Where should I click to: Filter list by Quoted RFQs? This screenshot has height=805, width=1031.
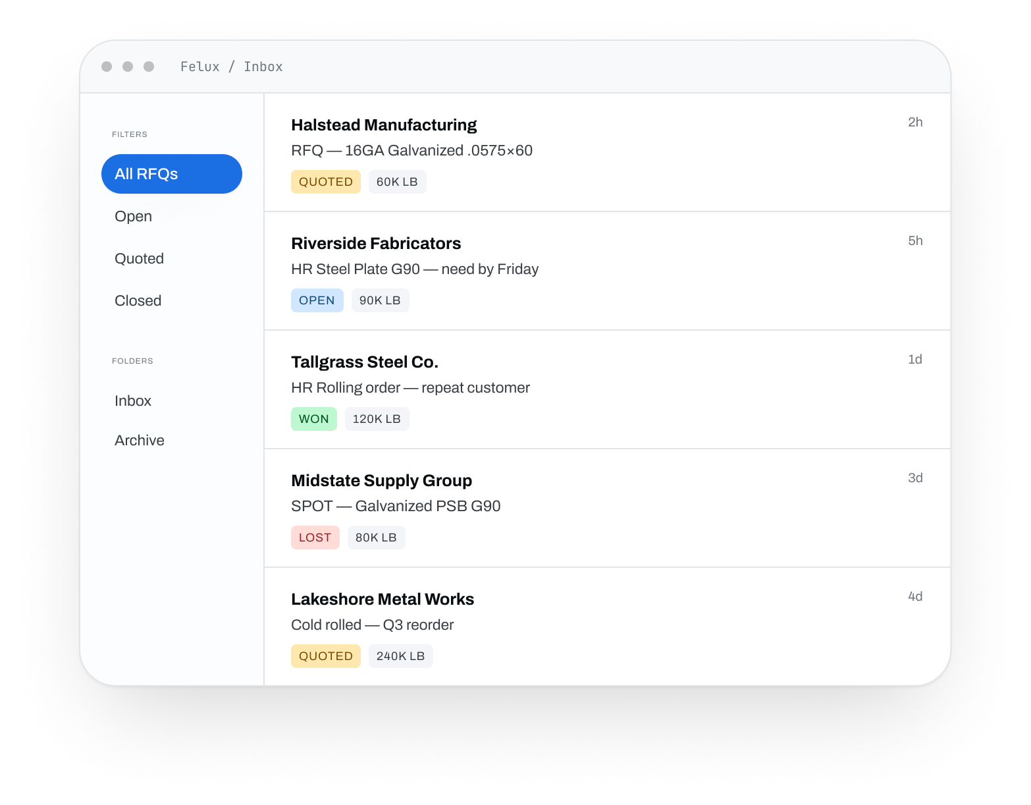(x=172, y=258)
